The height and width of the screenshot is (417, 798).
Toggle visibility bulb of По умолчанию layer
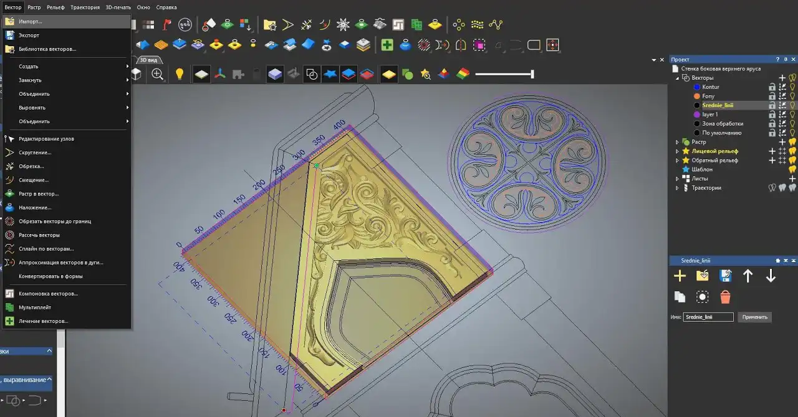click(793, 133)
